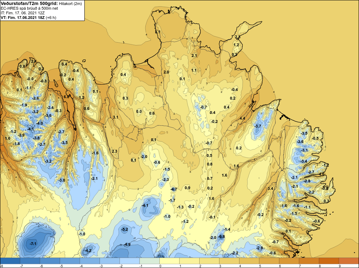Pick the legend swatch between 0 and 1
This screenshot has width=359, height=268.
tap(169, 261)
